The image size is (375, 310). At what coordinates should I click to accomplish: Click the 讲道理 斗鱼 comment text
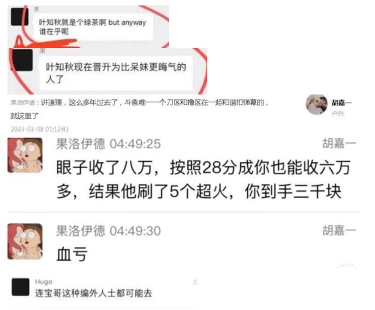[139, 109]
